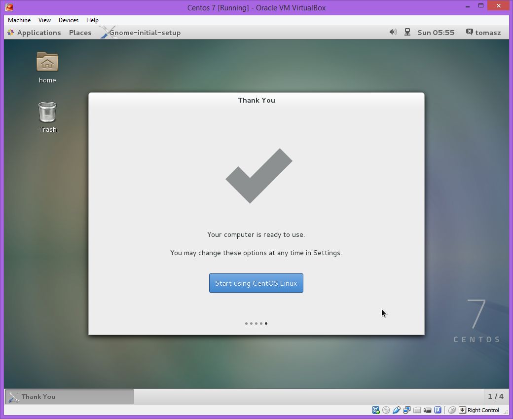The image size is (513, 419).
Task: Click the CPU virtualization chip icon
Action: pyautogui.click(x=438, y=410)
